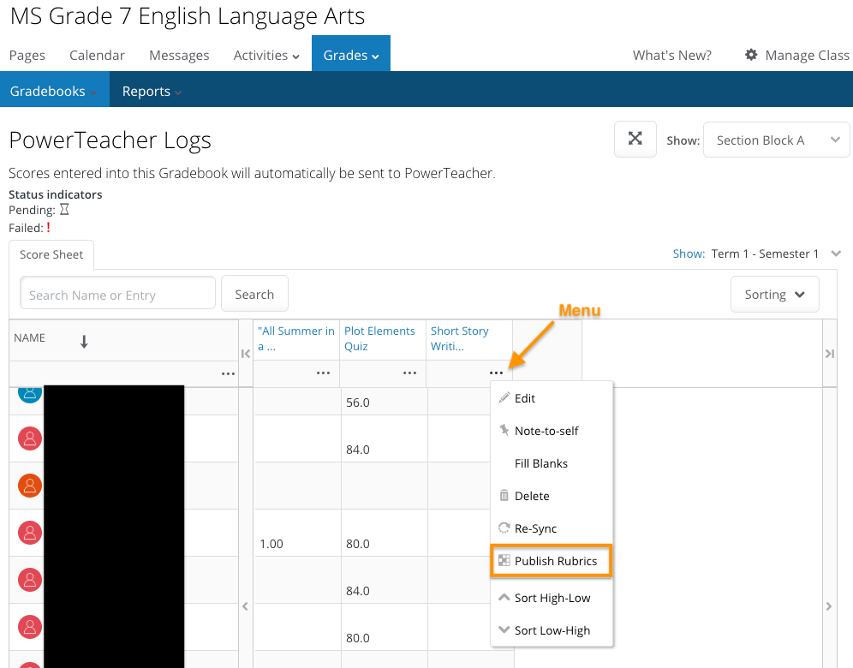Select Sort High-Low in the menu
This screenshot has width=853, height=668.
point(552,598)
